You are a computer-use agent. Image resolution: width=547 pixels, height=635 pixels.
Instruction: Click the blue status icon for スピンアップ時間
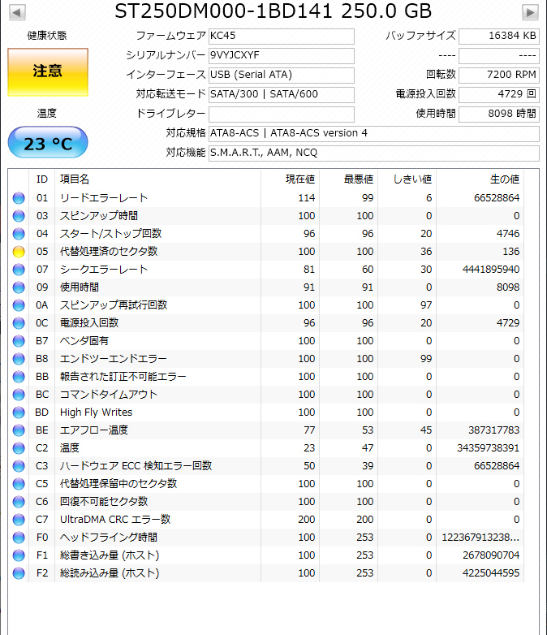point(19,216)
